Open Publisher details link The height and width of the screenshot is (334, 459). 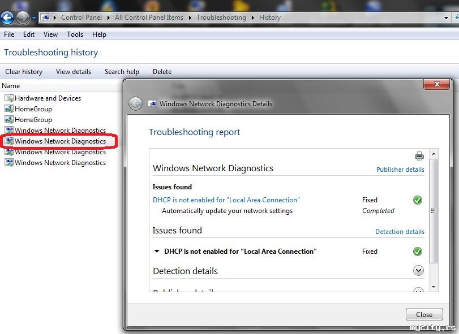(x=400, y=170)
